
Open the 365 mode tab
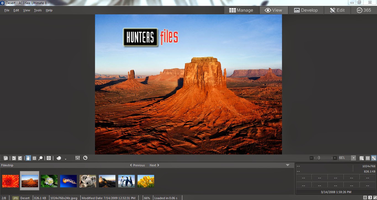(364, 10)
